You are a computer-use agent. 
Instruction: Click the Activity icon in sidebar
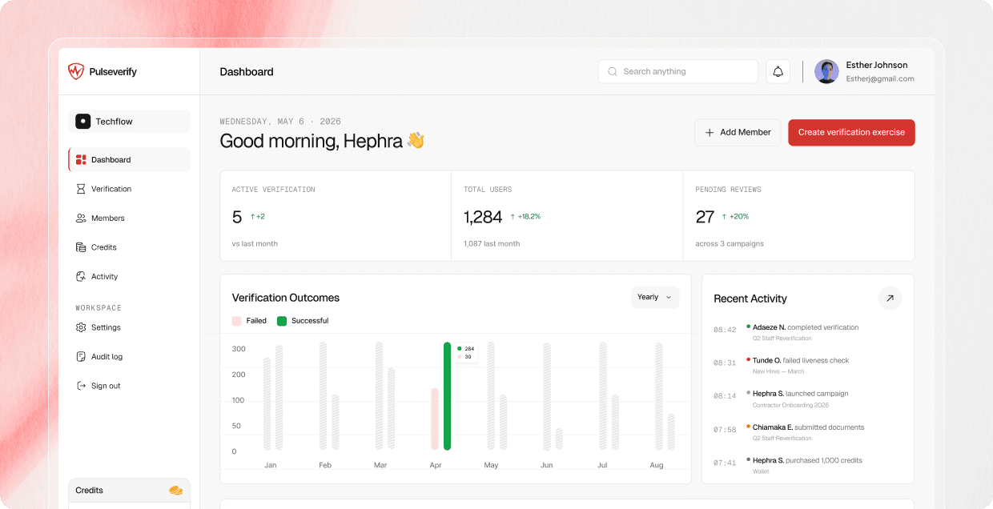click(81, 277)
